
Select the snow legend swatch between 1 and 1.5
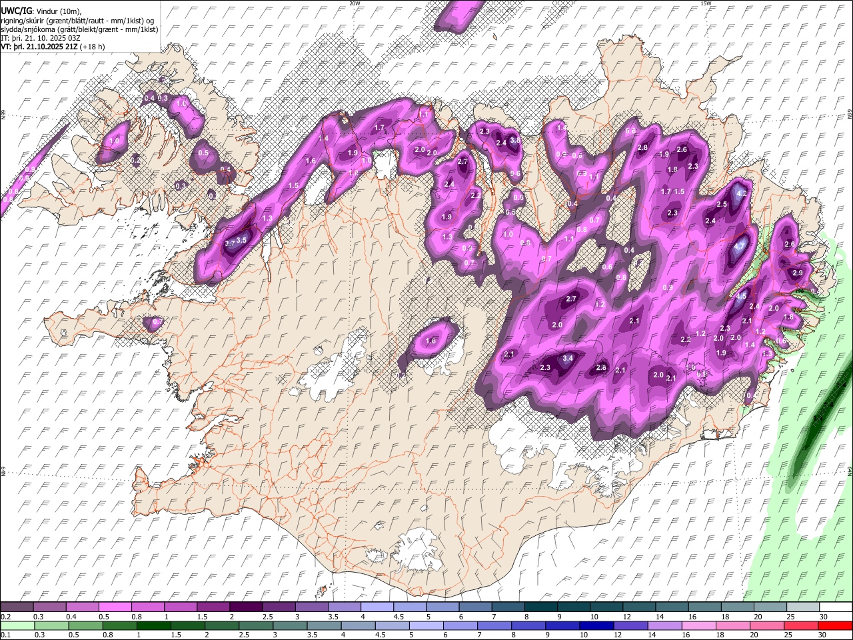(181, 607)
